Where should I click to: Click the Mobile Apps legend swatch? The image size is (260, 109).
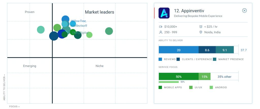[x=160, y=87]
